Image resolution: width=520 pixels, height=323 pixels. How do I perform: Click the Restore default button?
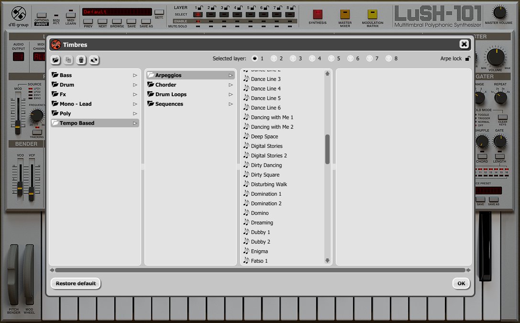pos(76,284)
